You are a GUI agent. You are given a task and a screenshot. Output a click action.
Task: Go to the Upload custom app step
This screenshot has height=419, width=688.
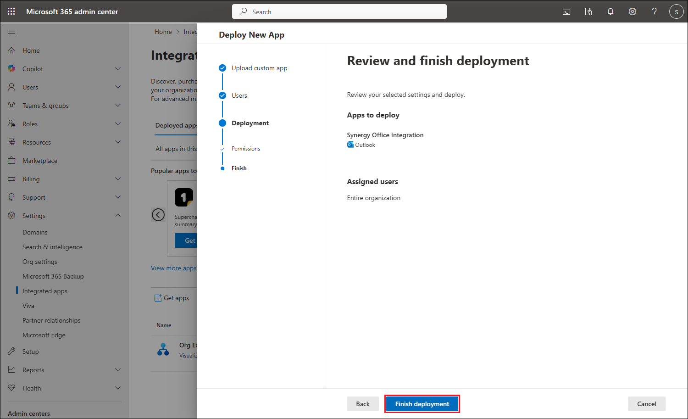point(259,68)
